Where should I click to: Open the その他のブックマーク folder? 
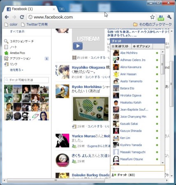[153, 25]
